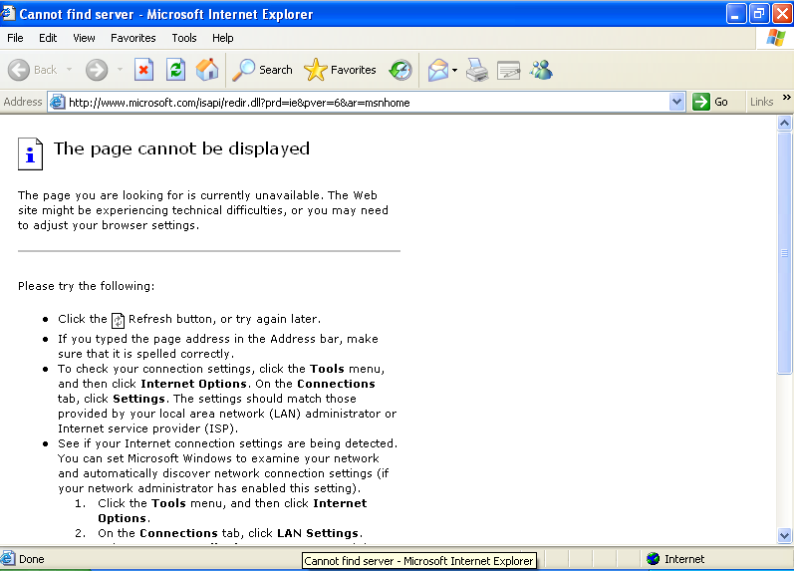The height and width of the screenshot is (571, 794).
Task: Click the Refresh toolbar icon
Action: click(175, 70)
